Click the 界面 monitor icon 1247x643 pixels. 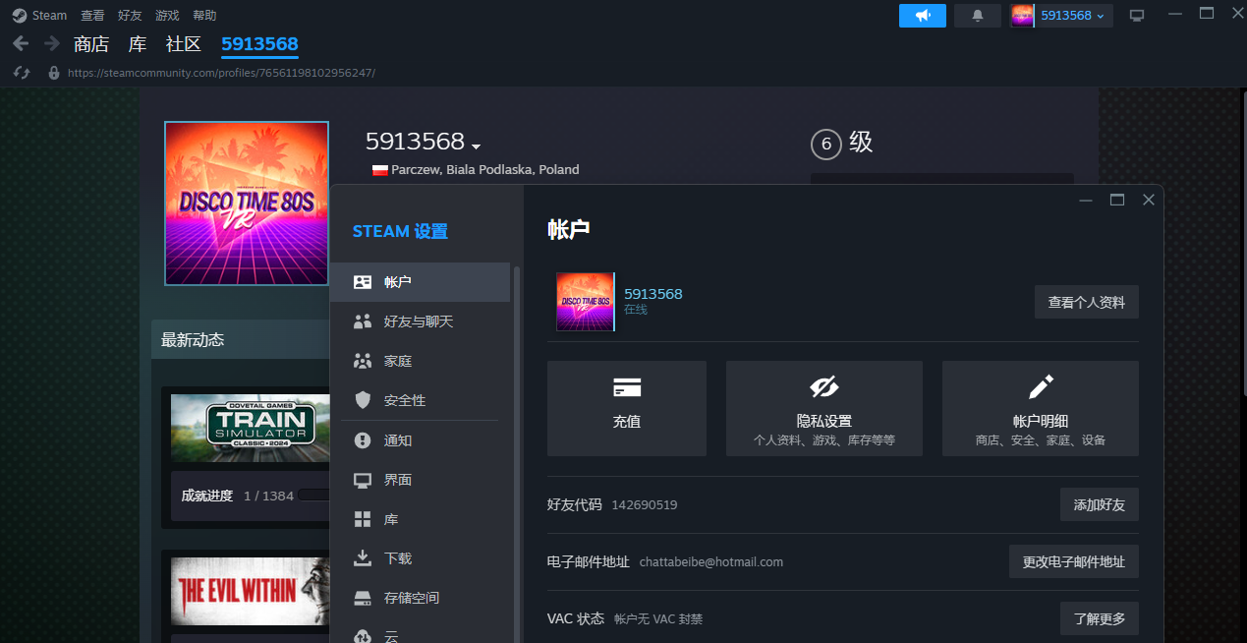pos(363,480)
